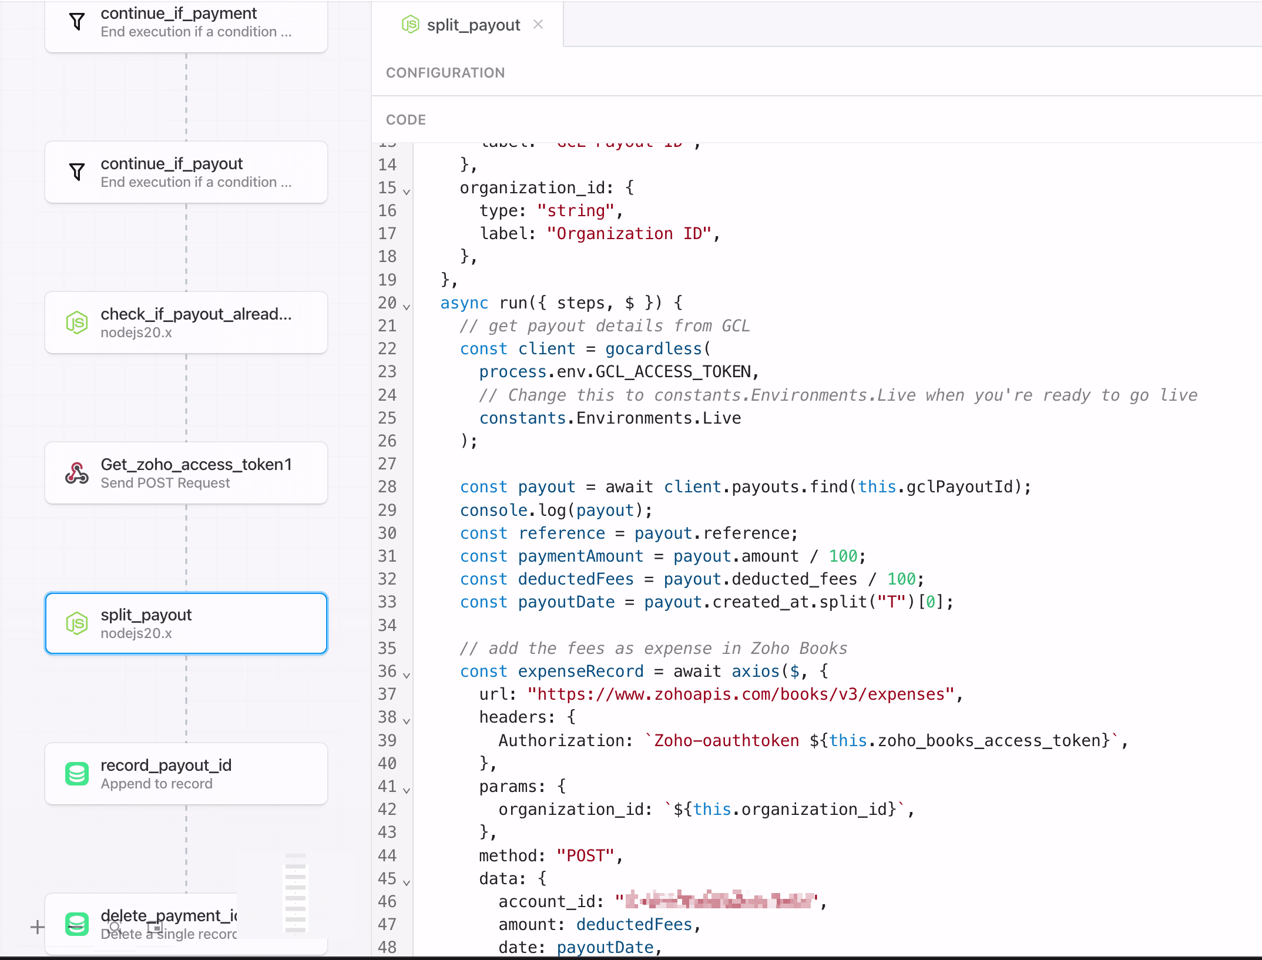Place cursor at the end of constants.Environments.Live line
Viewport: 1262px width, 960px height.
tap(741, 418)
